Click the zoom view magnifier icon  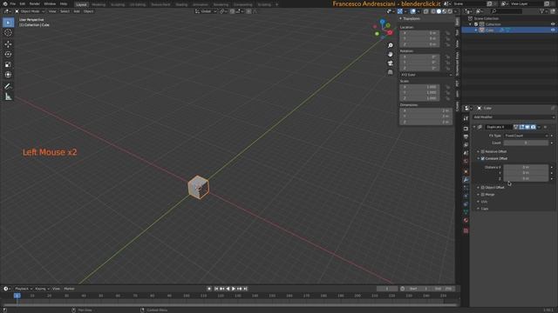point(391,45)
